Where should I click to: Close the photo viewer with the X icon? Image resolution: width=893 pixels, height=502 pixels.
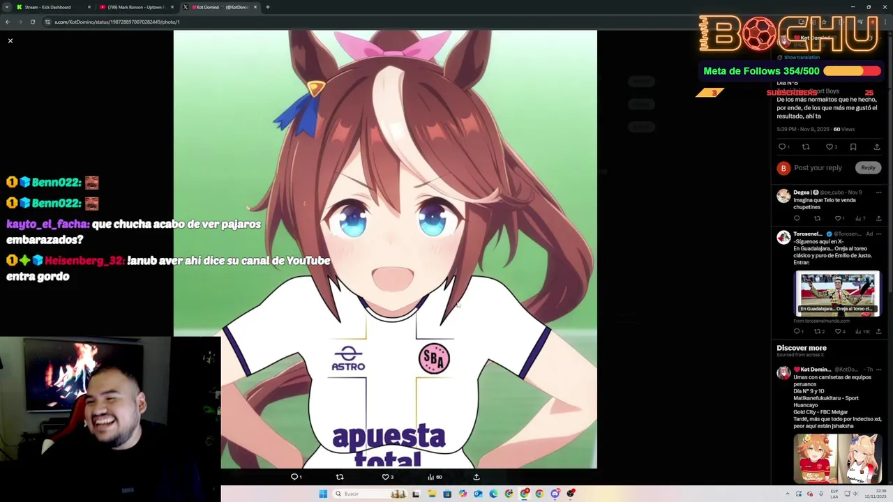pyautogui.click(x=10, y=41)
